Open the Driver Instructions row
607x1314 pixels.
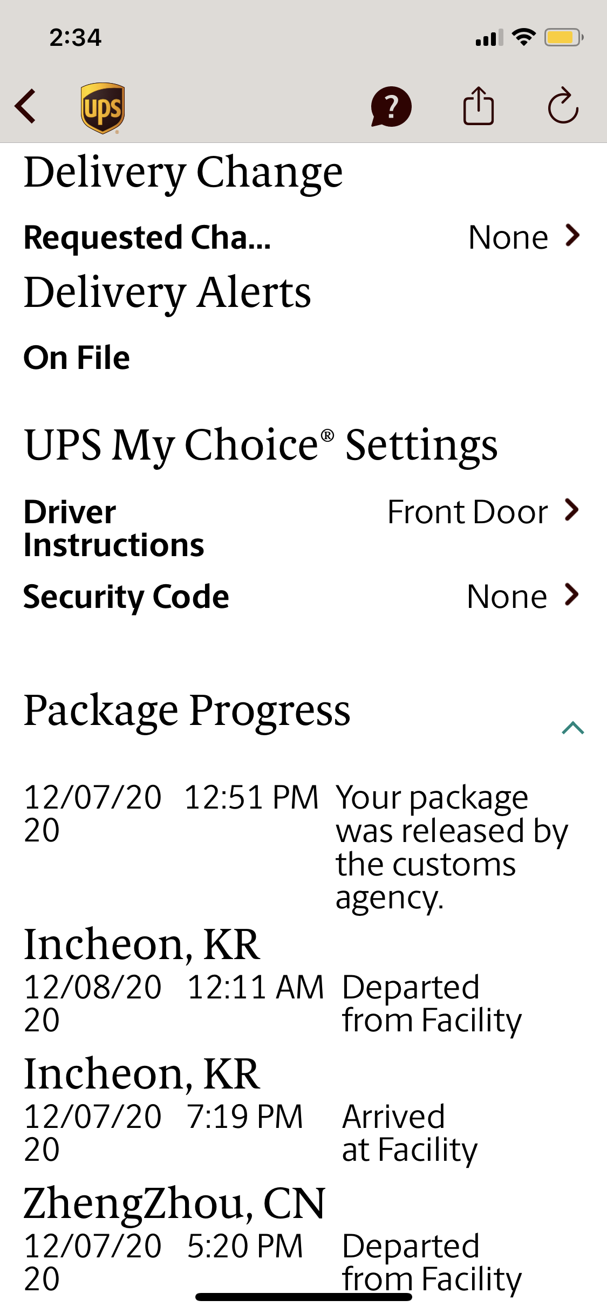113,528
